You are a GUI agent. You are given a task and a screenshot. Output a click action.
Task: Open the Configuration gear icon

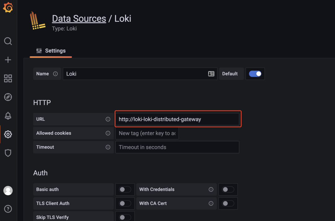(x=8, y=134)
